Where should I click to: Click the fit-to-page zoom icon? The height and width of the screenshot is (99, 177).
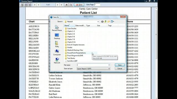coord(22,5)
